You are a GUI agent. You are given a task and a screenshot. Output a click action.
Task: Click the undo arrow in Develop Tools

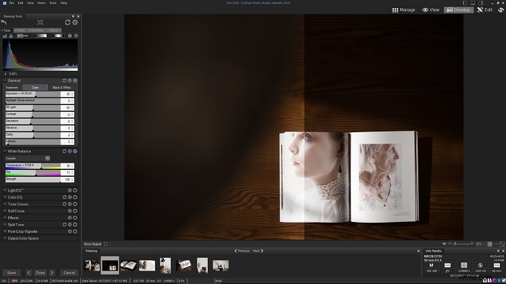[x=4, y=22]
